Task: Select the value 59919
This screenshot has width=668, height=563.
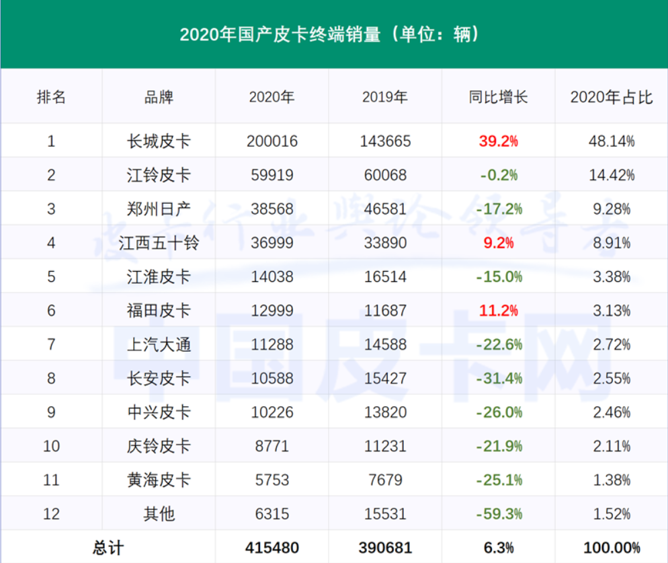Action: [272, 176]
